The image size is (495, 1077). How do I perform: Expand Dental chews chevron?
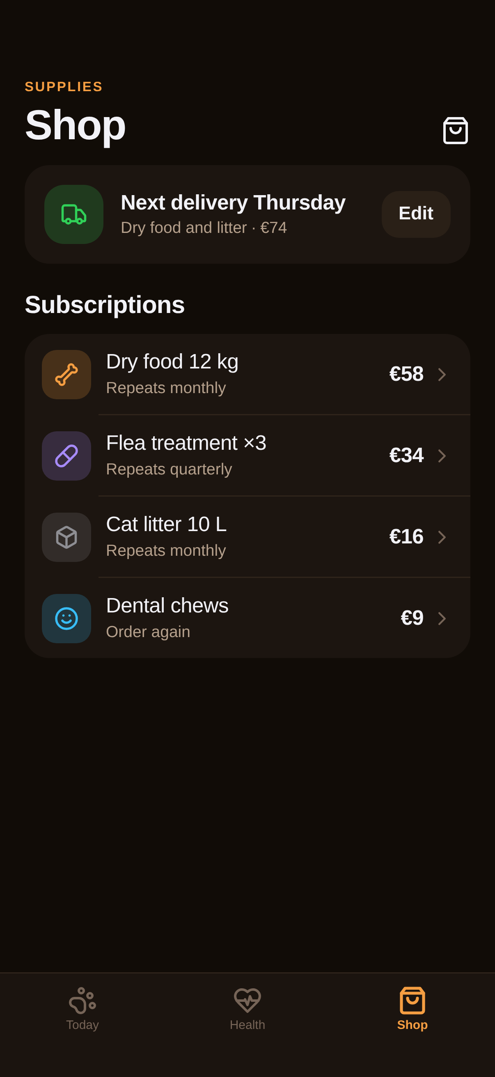pyautogui.click(x=442, y=618)
